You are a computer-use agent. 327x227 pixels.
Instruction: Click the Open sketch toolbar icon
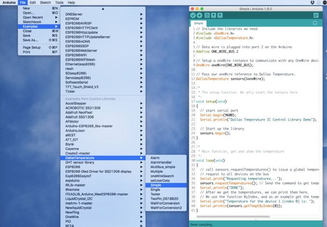(214, 15)
